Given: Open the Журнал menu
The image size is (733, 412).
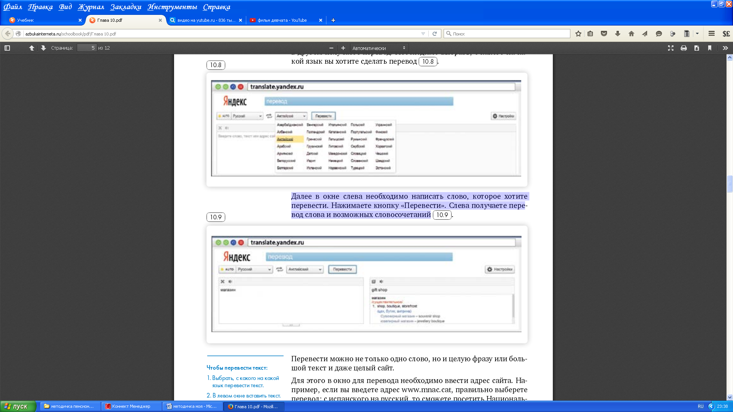Looking at the screenshot, I should pos(91,7).
